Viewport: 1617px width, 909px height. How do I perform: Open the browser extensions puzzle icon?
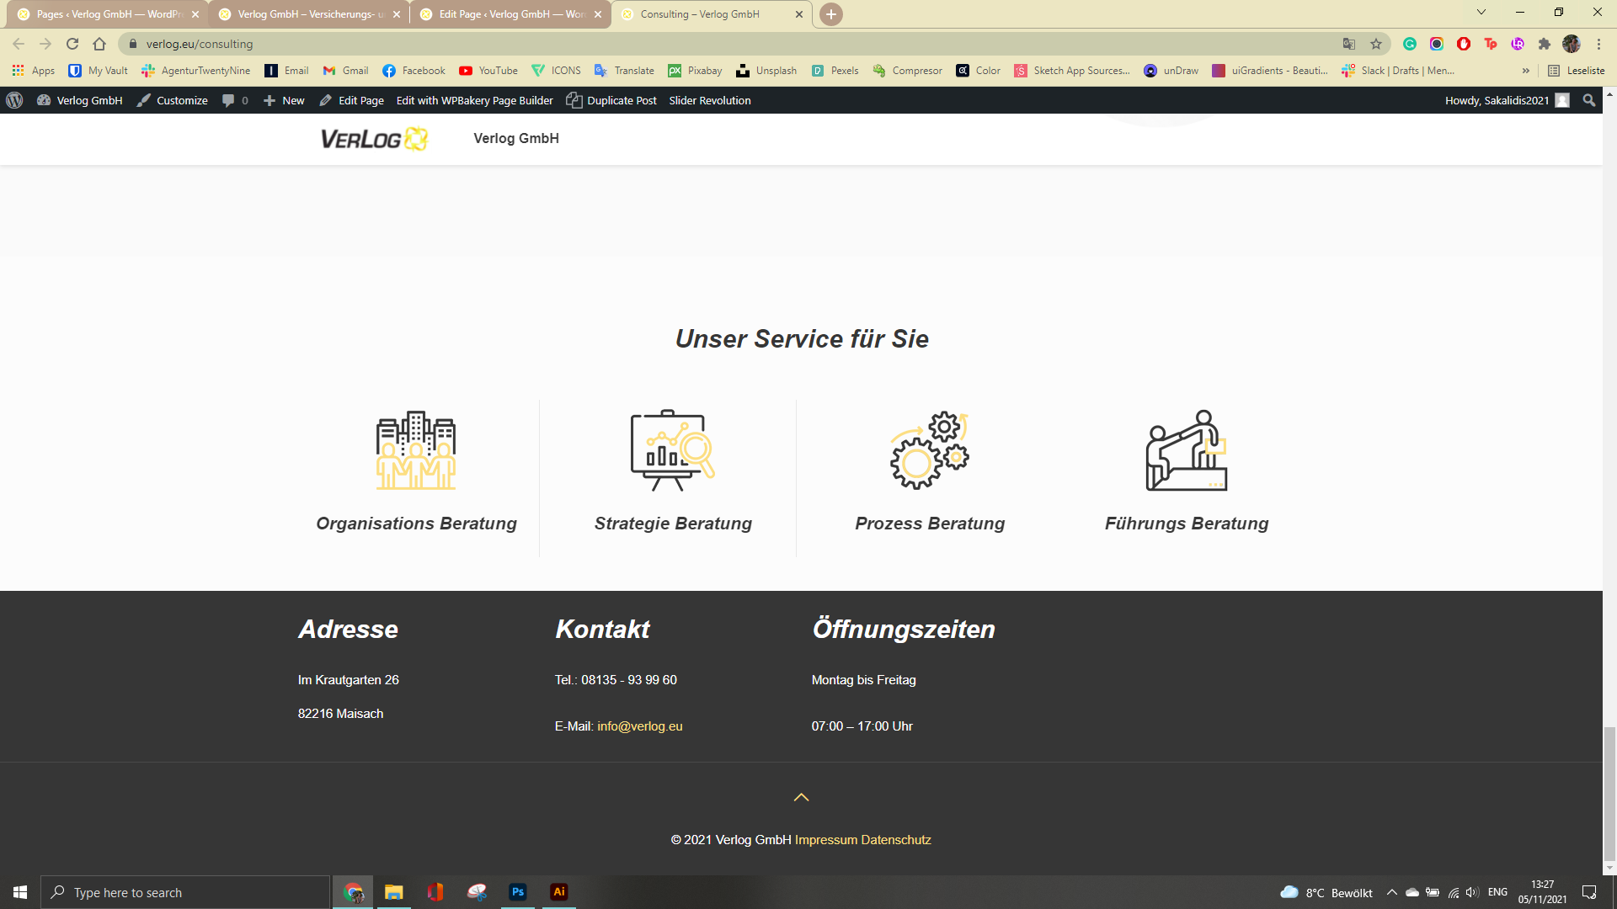(1545, 44)
